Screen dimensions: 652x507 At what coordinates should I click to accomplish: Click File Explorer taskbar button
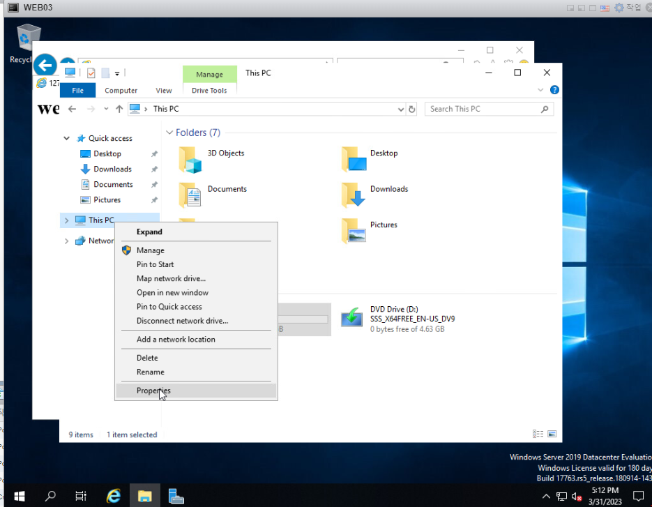point(145,496)
